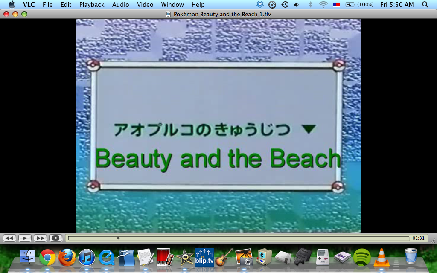Open the Time Machine menu bar icon

(285, 4)
